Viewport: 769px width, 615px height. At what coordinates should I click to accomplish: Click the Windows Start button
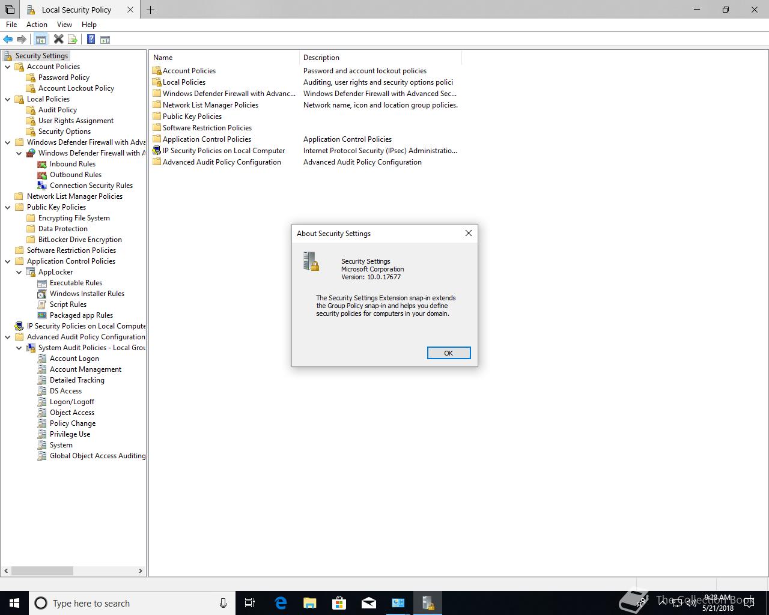point(14,603)
